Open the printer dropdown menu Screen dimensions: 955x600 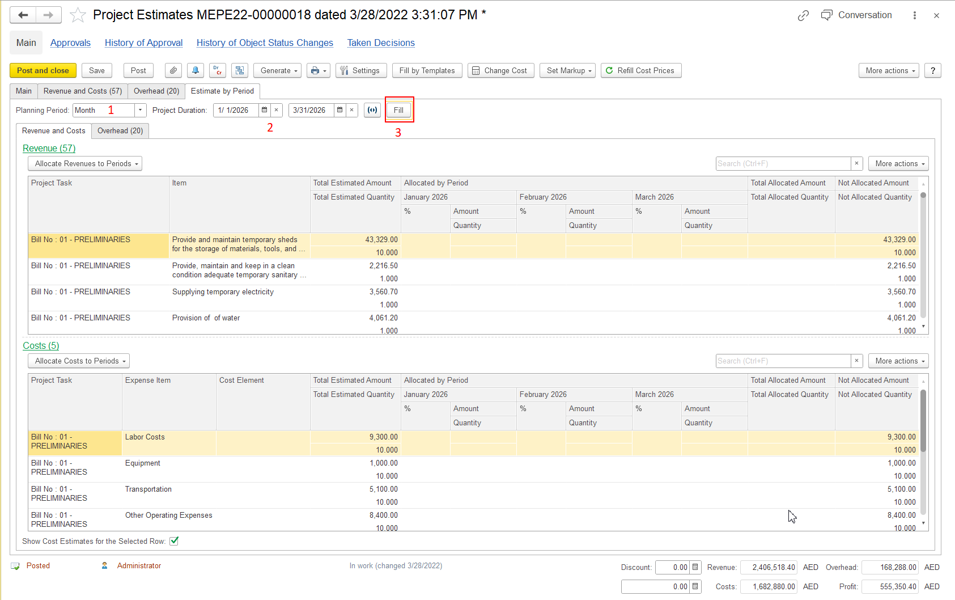[x=319, y=70]
